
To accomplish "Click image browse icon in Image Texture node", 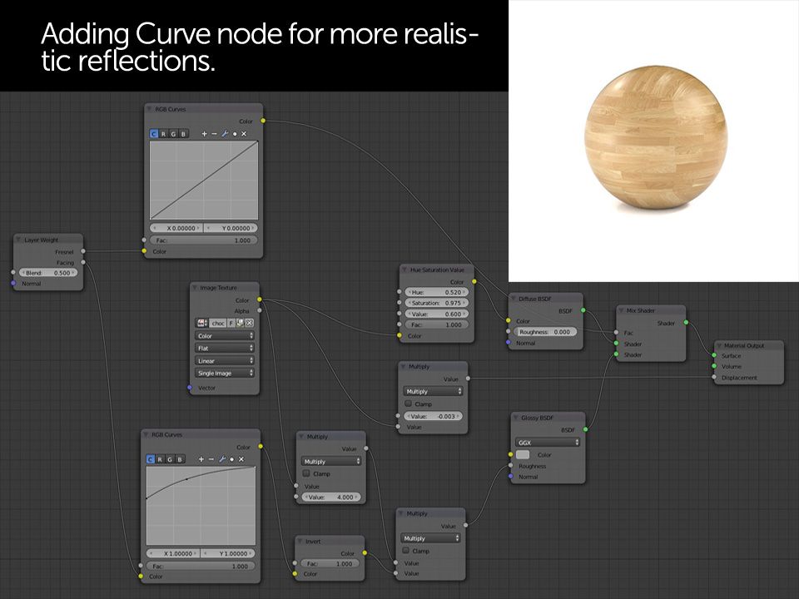I will [201, 323].
